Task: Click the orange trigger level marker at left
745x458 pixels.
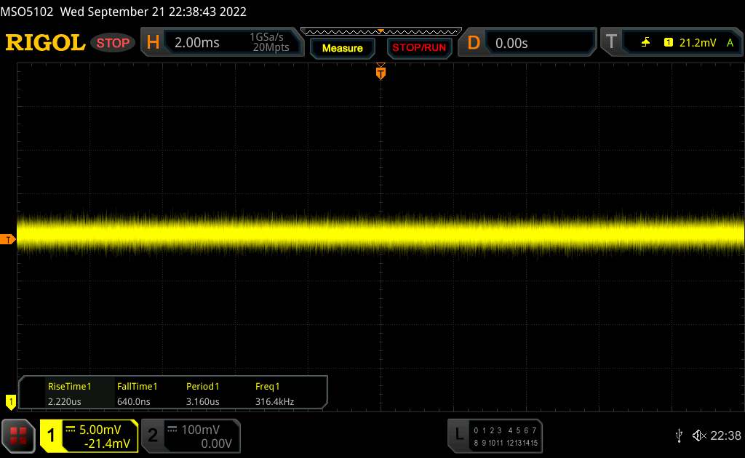Action: 7,240
